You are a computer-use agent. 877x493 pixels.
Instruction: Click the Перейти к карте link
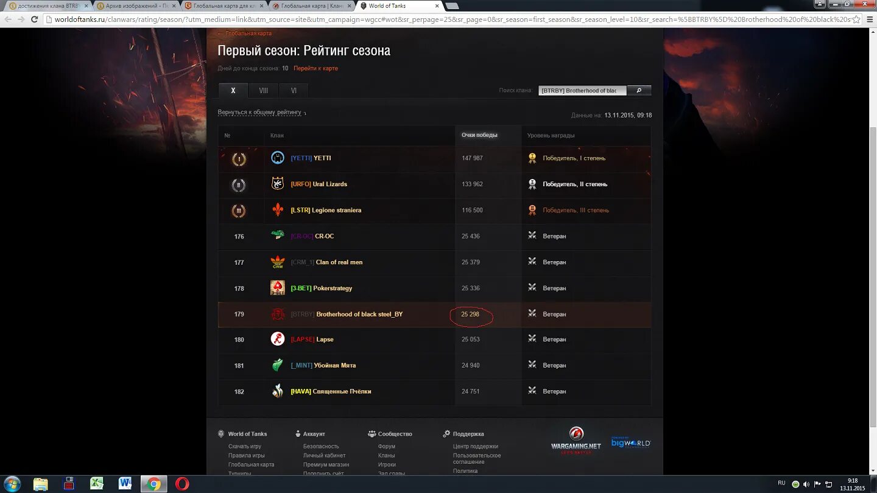[315, 68]
